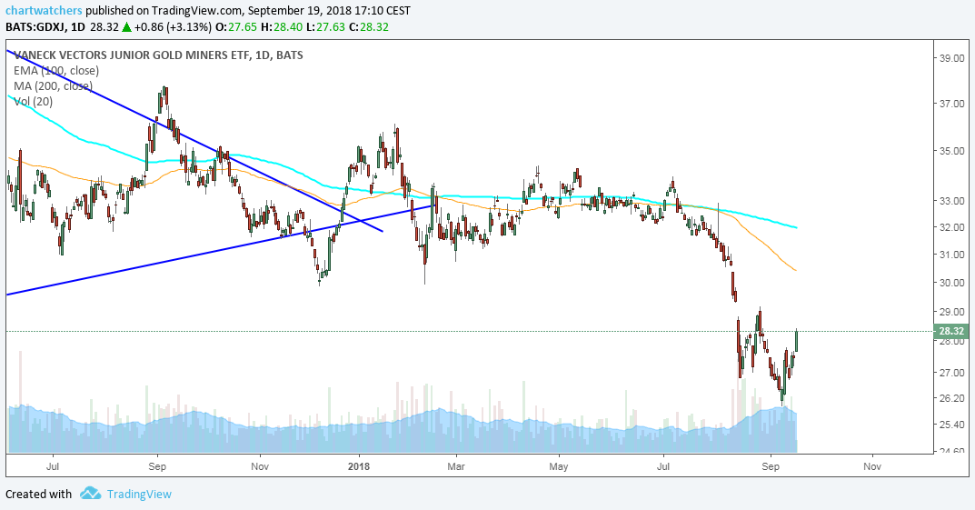Image resolution: width=975 pixels, height=510 pixels.
Task: Click the 39.00 price axis label
Action: tap(951, 58)
